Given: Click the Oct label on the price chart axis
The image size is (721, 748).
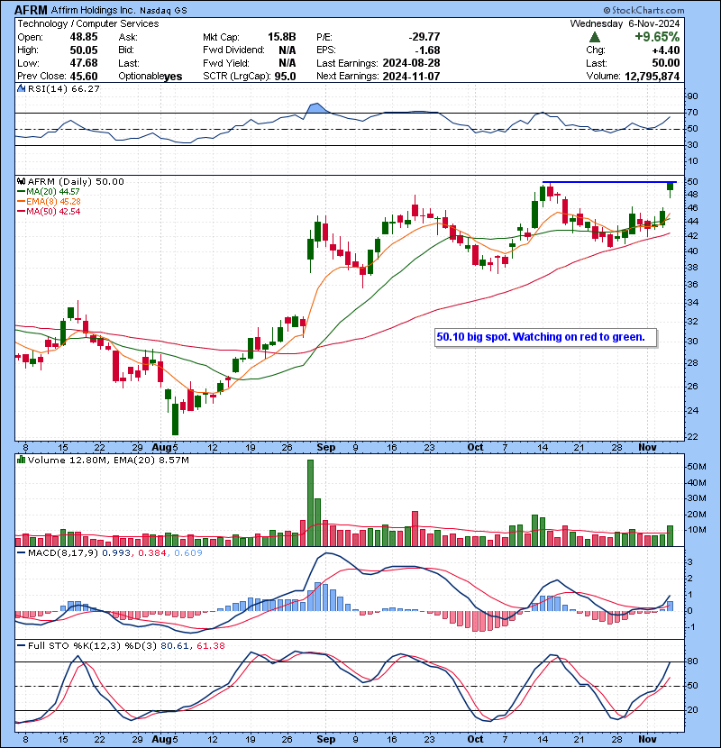Looking at the screenshot, I should click(475, 448).
